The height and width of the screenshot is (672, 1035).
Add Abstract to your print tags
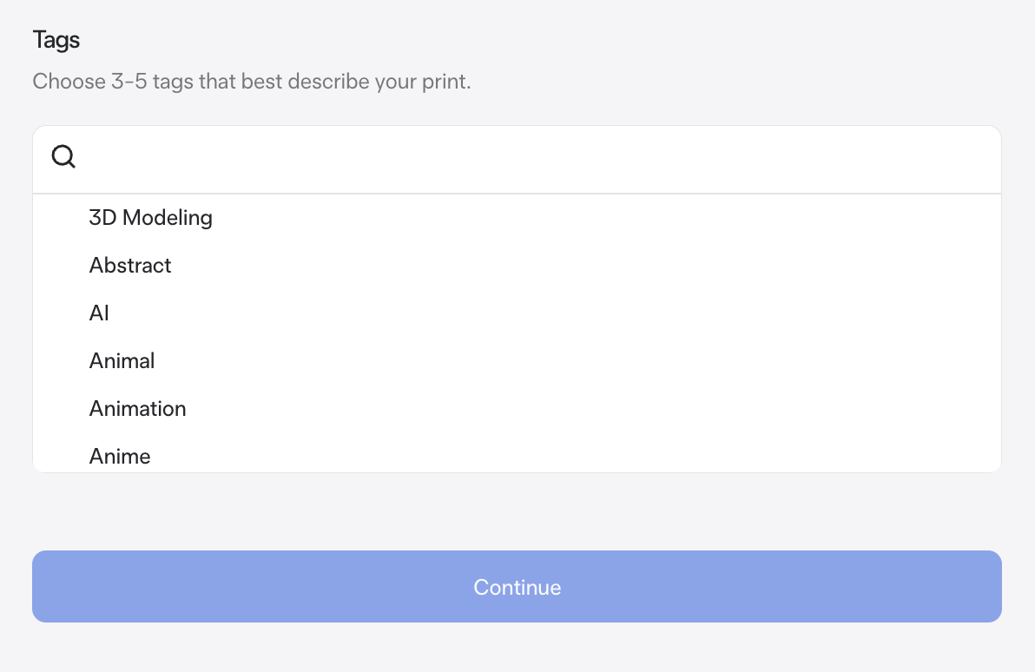[517, 266]
